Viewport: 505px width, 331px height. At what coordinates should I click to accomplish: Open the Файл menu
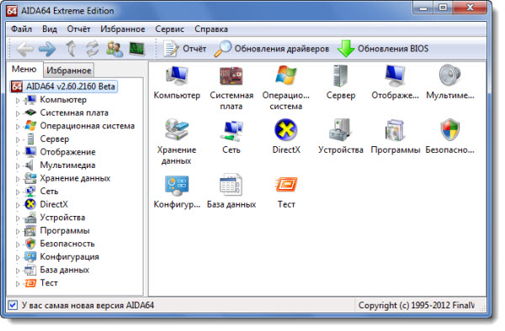click(21, 29)
